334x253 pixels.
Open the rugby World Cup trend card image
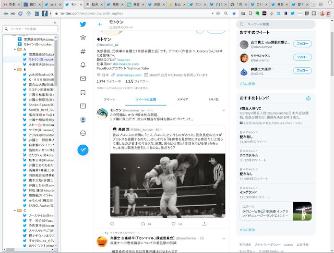click(302, 211)
